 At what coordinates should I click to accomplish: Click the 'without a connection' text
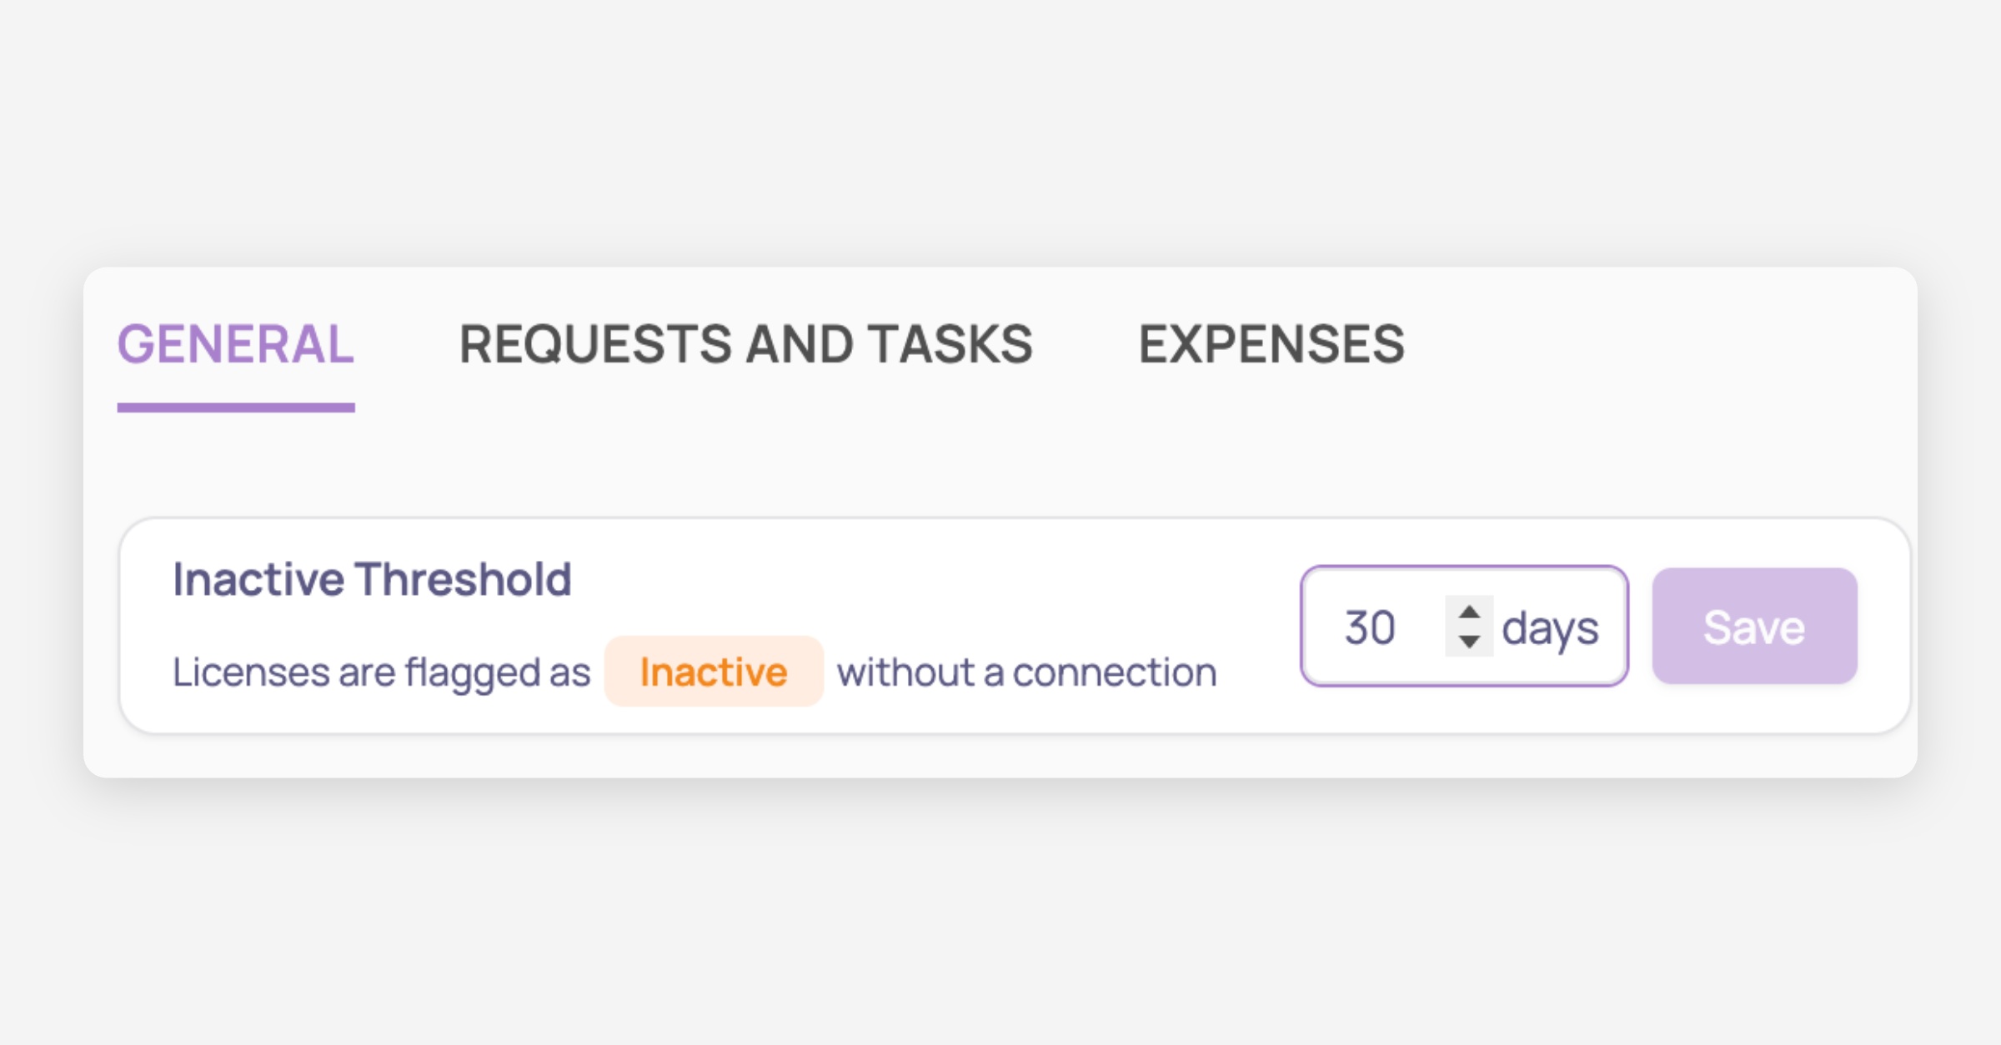[1026, 672]
